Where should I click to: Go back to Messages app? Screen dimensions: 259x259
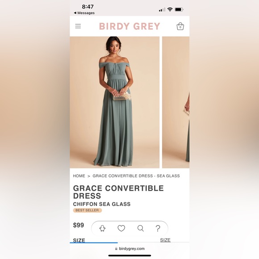pos(84,13)
